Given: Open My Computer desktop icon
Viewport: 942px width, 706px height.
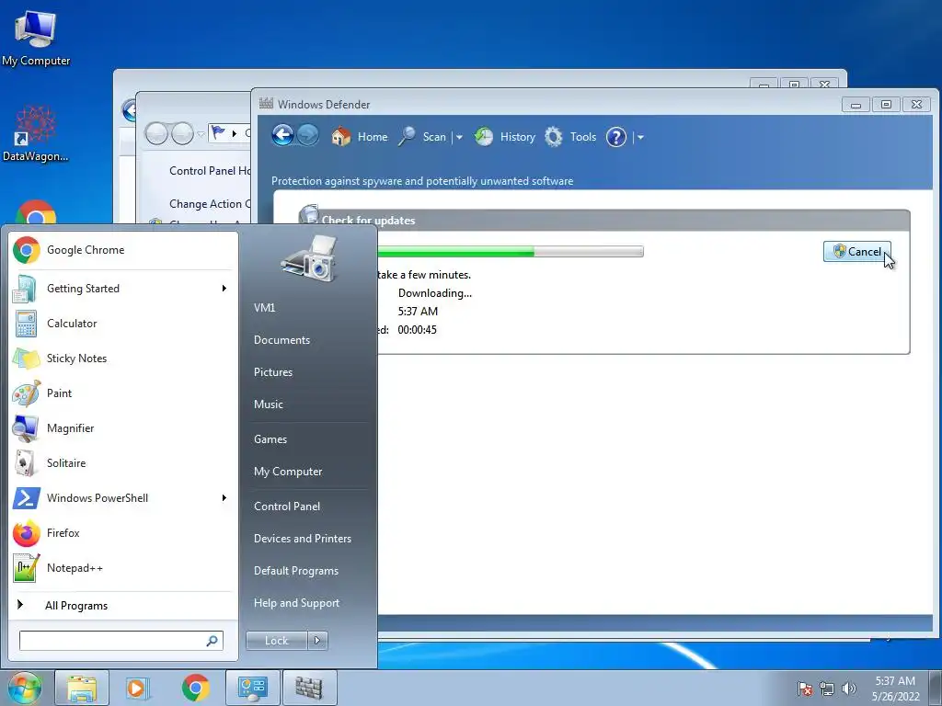Looking at the screenshot, I should [x=36, y=37].
